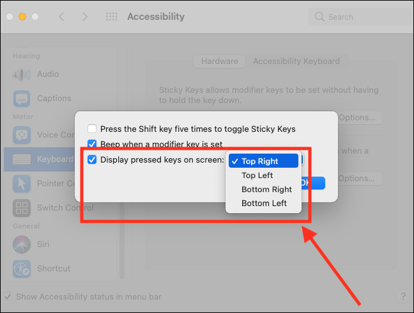Select the Voice Control icon
Viewport: 414px width, 313px height.
(22, 135)
